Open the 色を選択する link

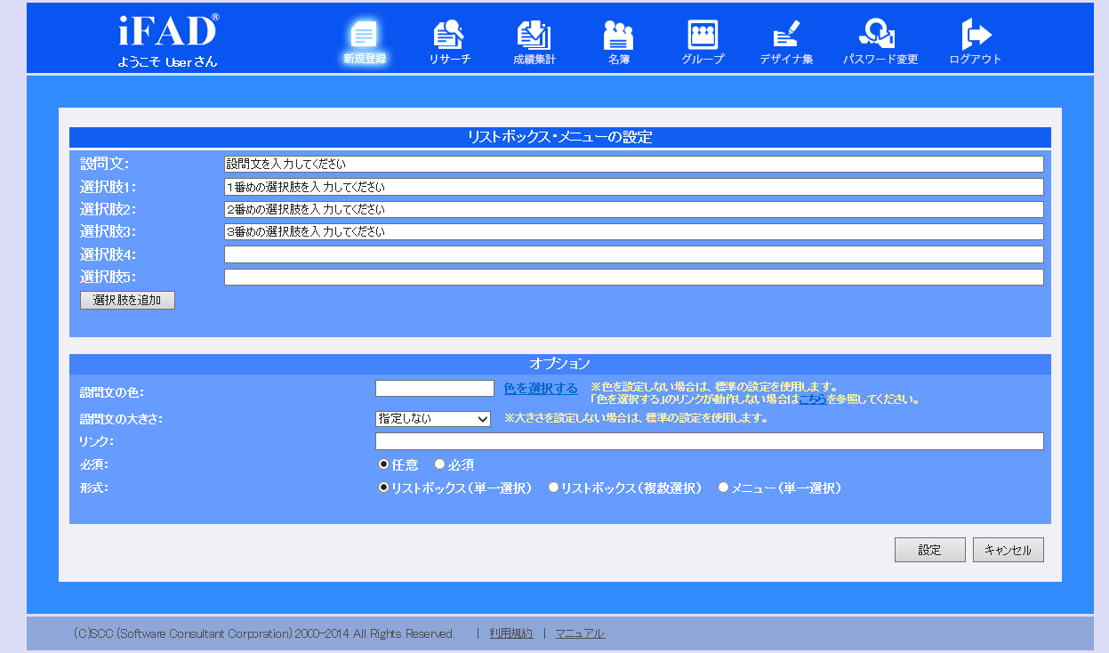click(x=541, y=389)
